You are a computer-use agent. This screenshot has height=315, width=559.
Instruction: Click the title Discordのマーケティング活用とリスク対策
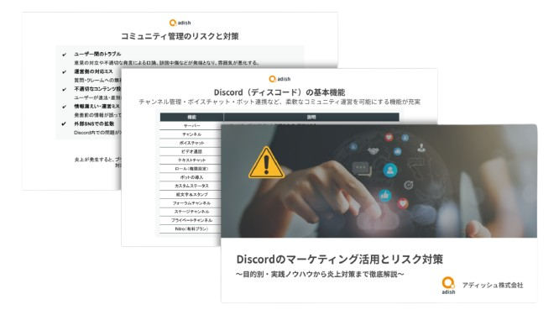coord(339,260)
